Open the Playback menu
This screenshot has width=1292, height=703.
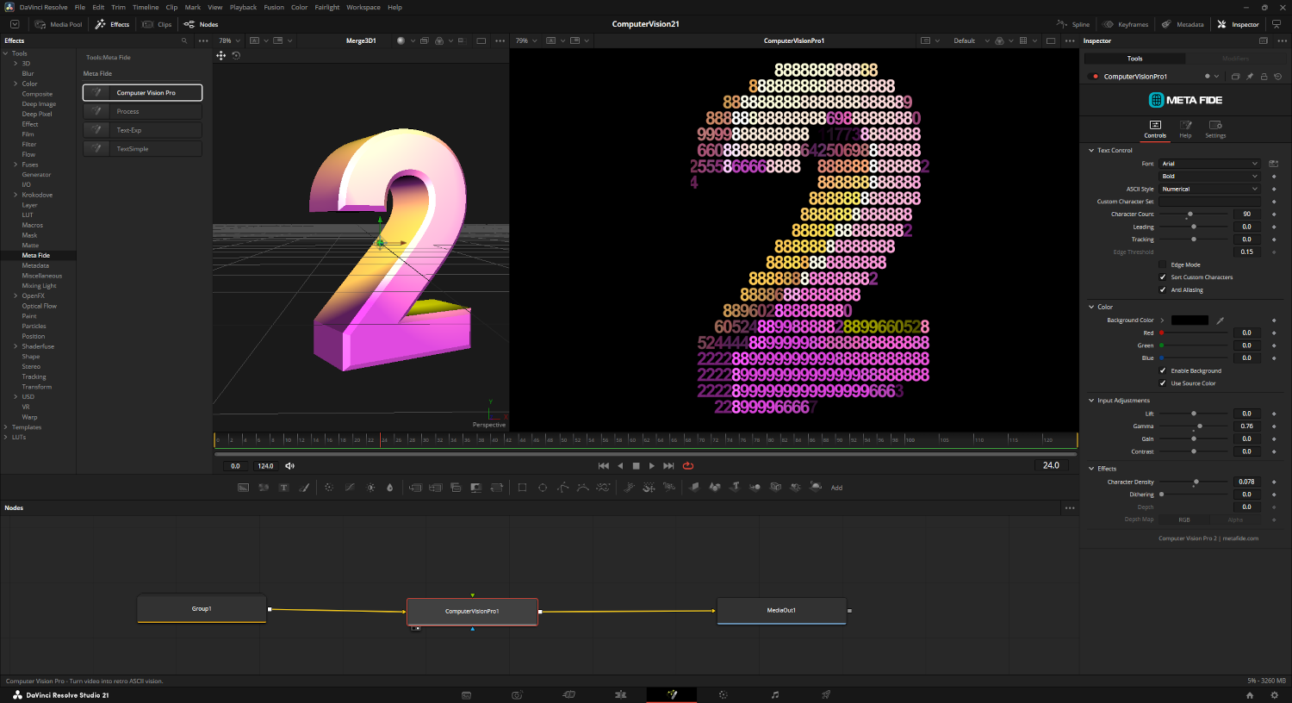243,7
